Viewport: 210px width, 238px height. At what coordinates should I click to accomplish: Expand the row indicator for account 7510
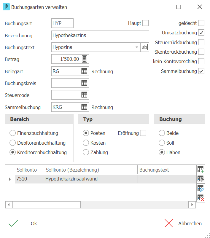[x=10, y=179]
